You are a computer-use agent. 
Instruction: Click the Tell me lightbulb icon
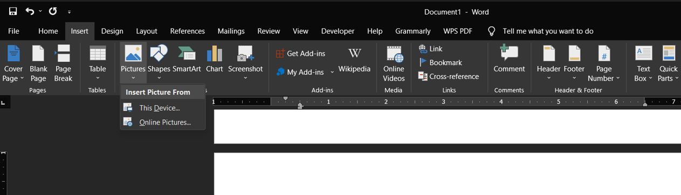pos(491,31)
